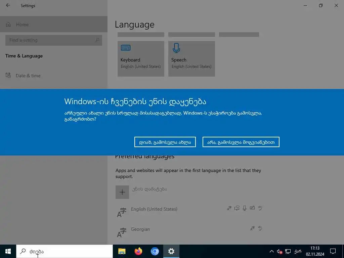Click handwriting feature icon for English

pos(252,208)
